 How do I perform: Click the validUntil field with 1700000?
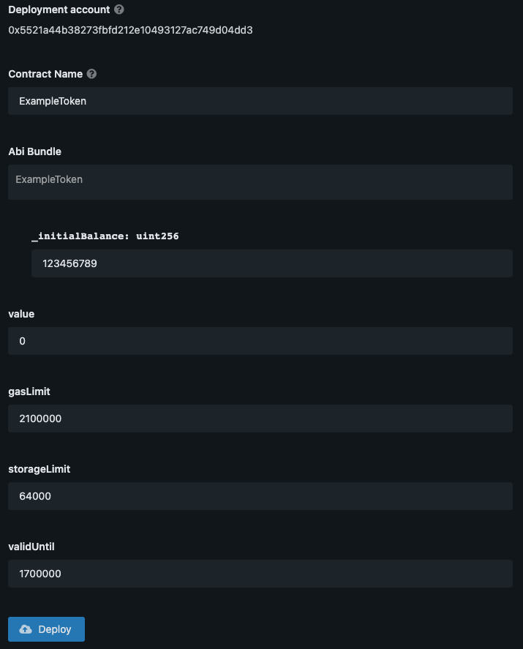[x=260, y=574]
